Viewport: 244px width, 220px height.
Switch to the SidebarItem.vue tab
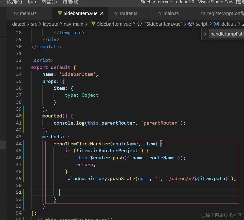(80, 13)
